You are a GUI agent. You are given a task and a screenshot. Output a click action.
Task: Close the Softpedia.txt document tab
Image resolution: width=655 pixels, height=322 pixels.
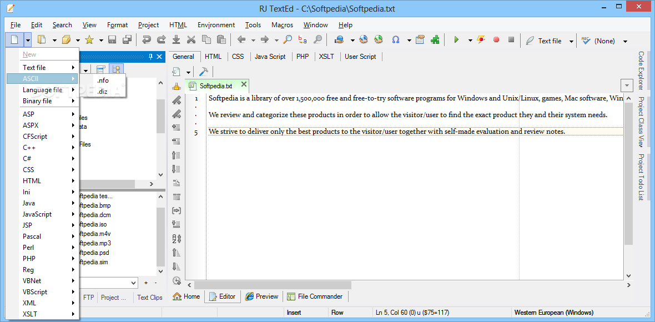[x=244, y=85]
